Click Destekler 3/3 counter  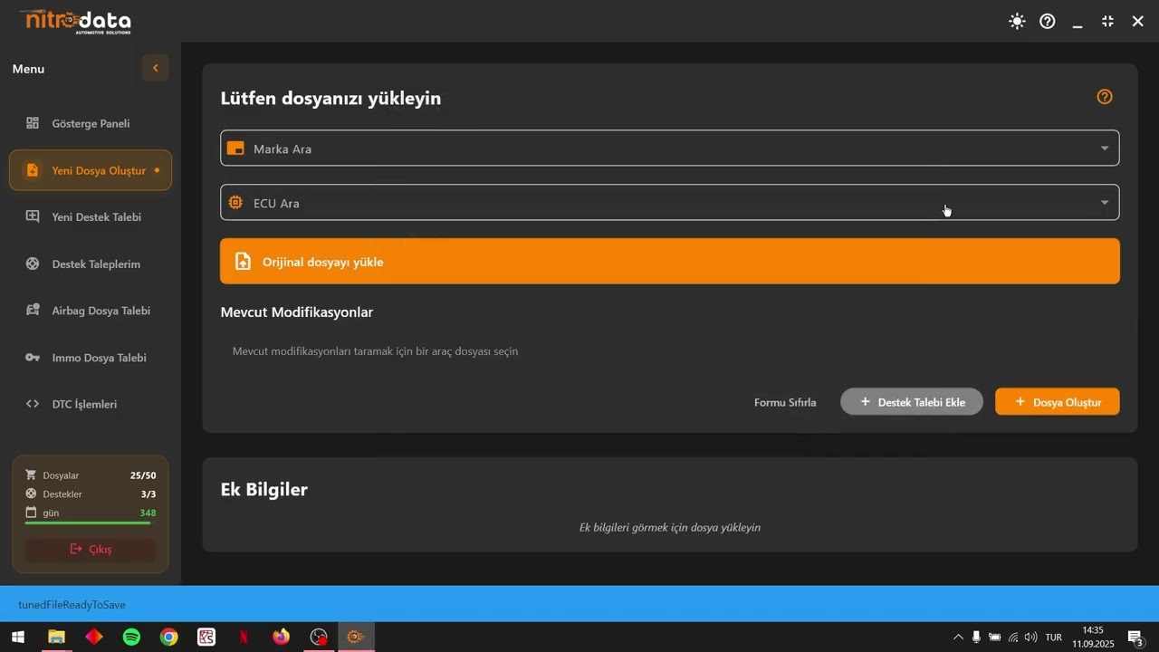point(91,494)
